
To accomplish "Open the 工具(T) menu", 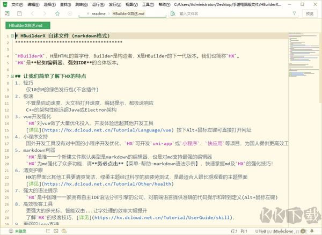I will coord(148,4).
